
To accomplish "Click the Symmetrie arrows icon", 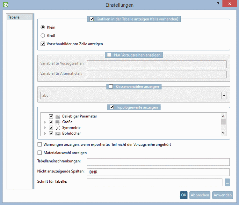I will (58, 128).
